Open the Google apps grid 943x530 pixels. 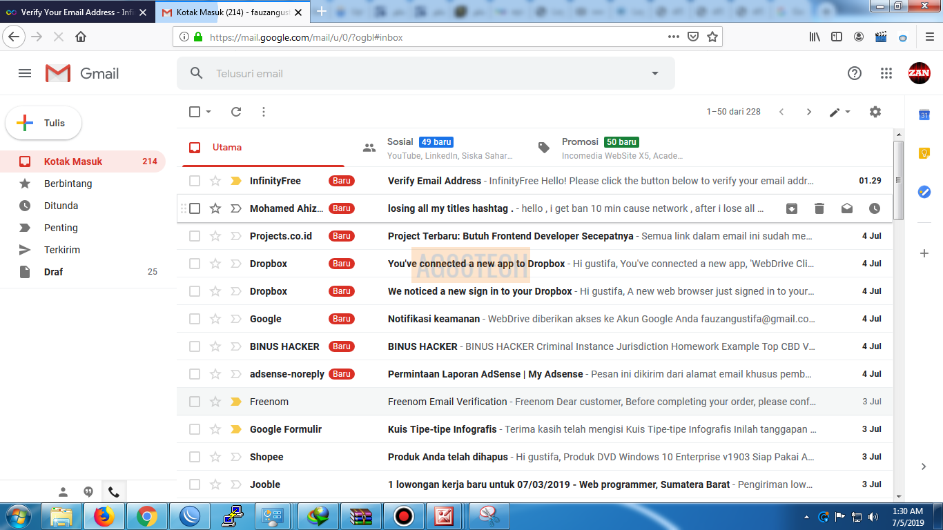coord(886,73)
